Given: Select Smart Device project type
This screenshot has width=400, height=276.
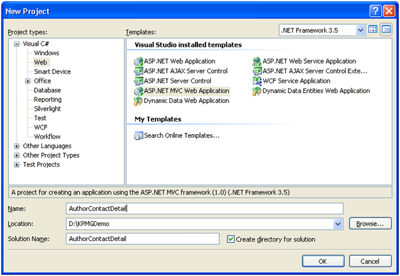Looking at the screenshot, I should (52, 72).
